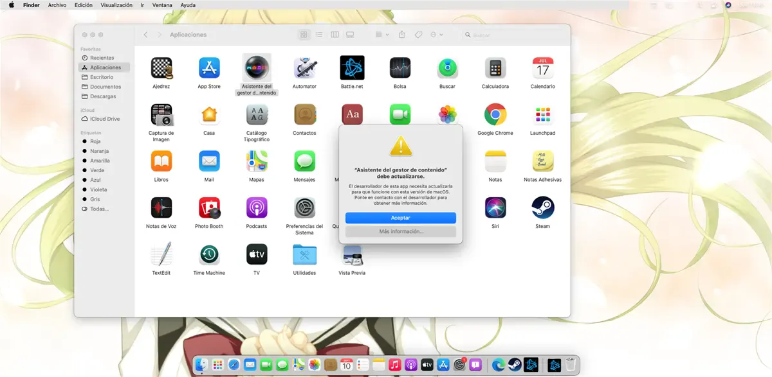This screenshot has width=772, height=377.
Task: Open the Edición menu
Action: coord(84,5)
